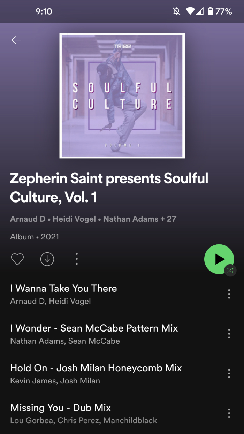244x434 pixels.
Task: Tap the back arrow icon
Action: [16, 40]
